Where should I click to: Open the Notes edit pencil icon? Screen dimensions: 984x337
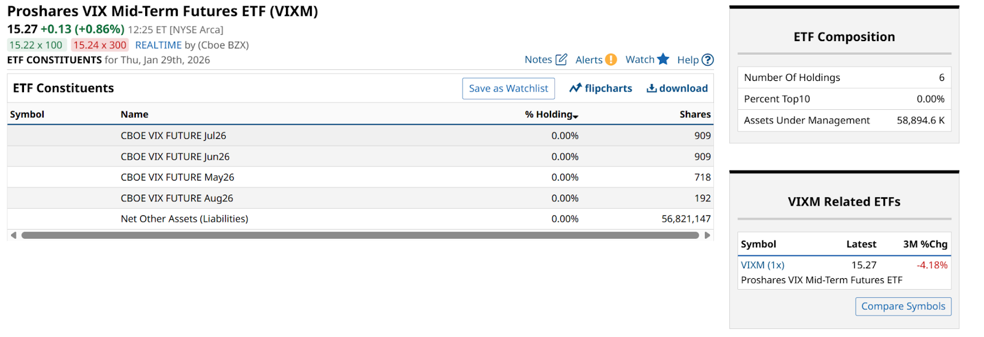point(561,60)
